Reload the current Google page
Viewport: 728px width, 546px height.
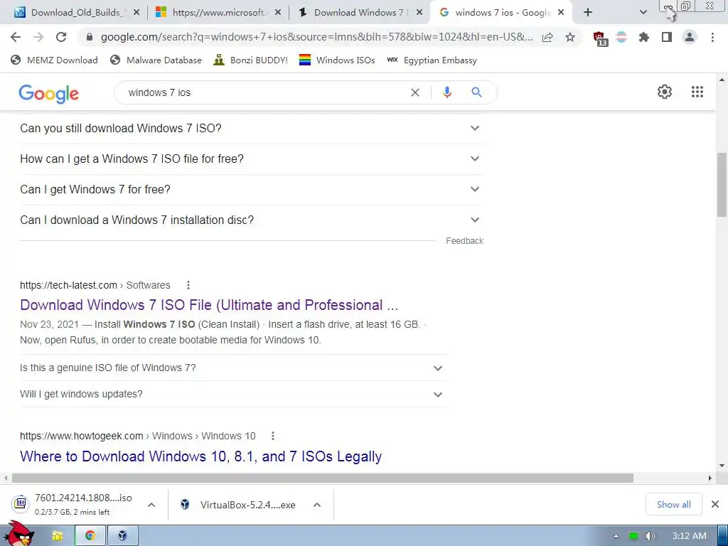click(x=61, y=37)
